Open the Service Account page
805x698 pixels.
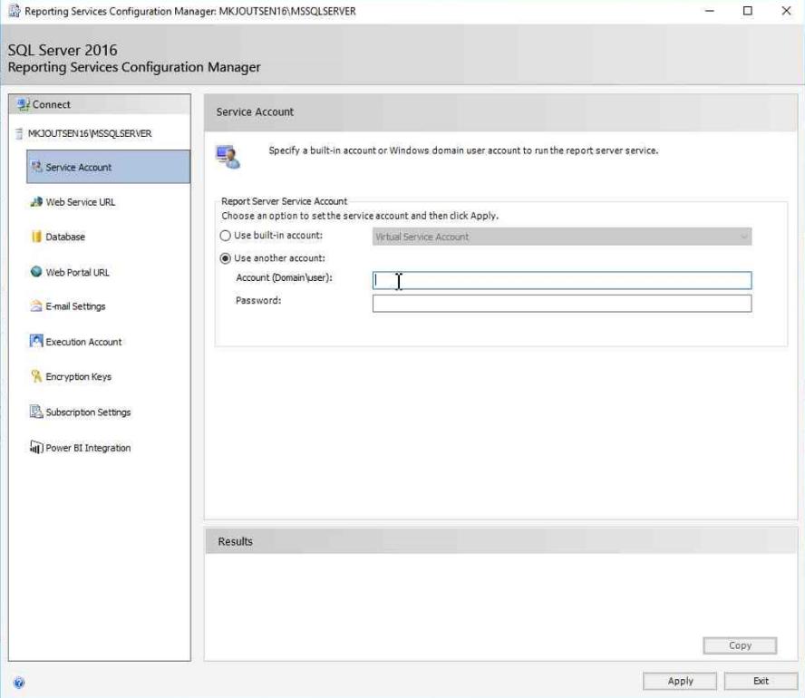coord(108,167)
